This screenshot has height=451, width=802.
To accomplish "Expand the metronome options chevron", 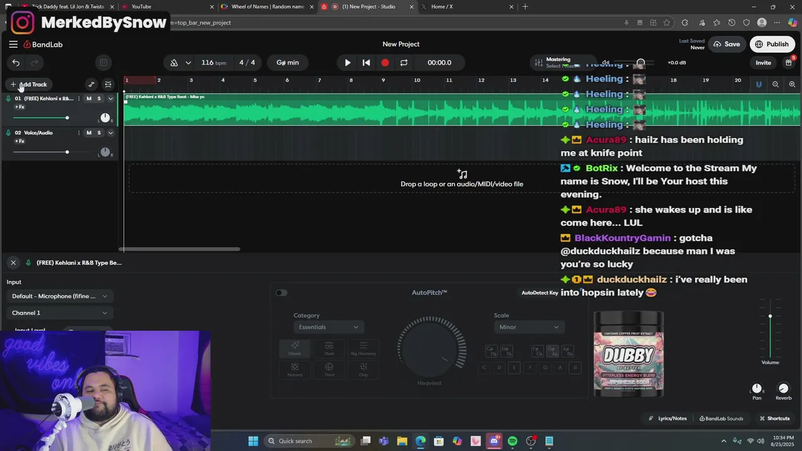I will 188,63.
